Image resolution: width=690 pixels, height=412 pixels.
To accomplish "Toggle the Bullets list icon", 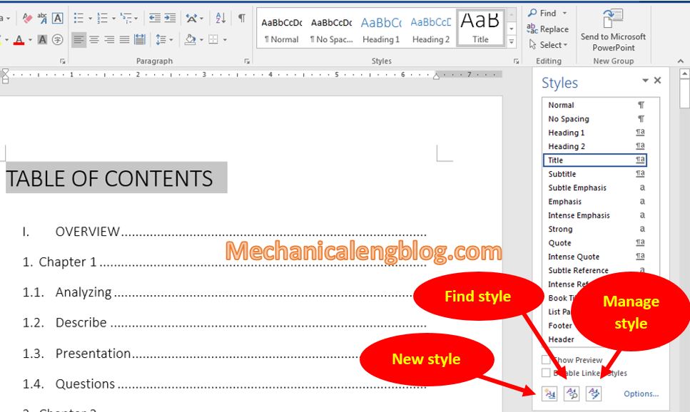I will 78,19.
